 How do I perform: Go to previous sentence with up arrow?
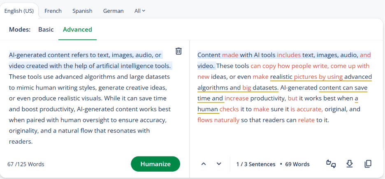coord(203,164)
